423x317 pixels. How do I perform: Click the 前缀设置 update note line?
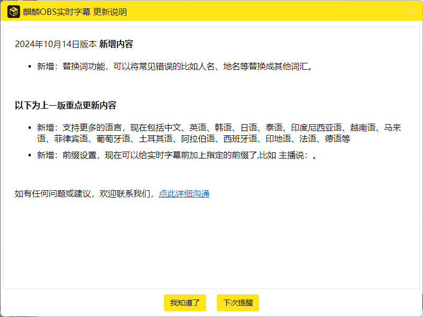(x=177, y=155)
